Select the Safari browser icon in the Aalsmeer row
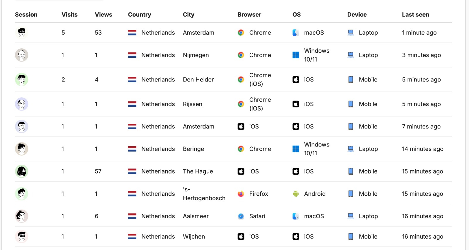Image resolution: width=469 pixels, height=250 pixels. tap(240, 216)
